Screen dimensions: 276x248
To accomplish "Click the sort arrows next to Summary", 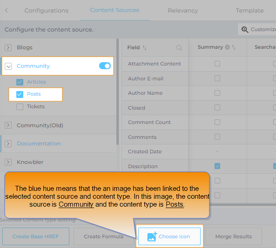I will coord(234,47).
